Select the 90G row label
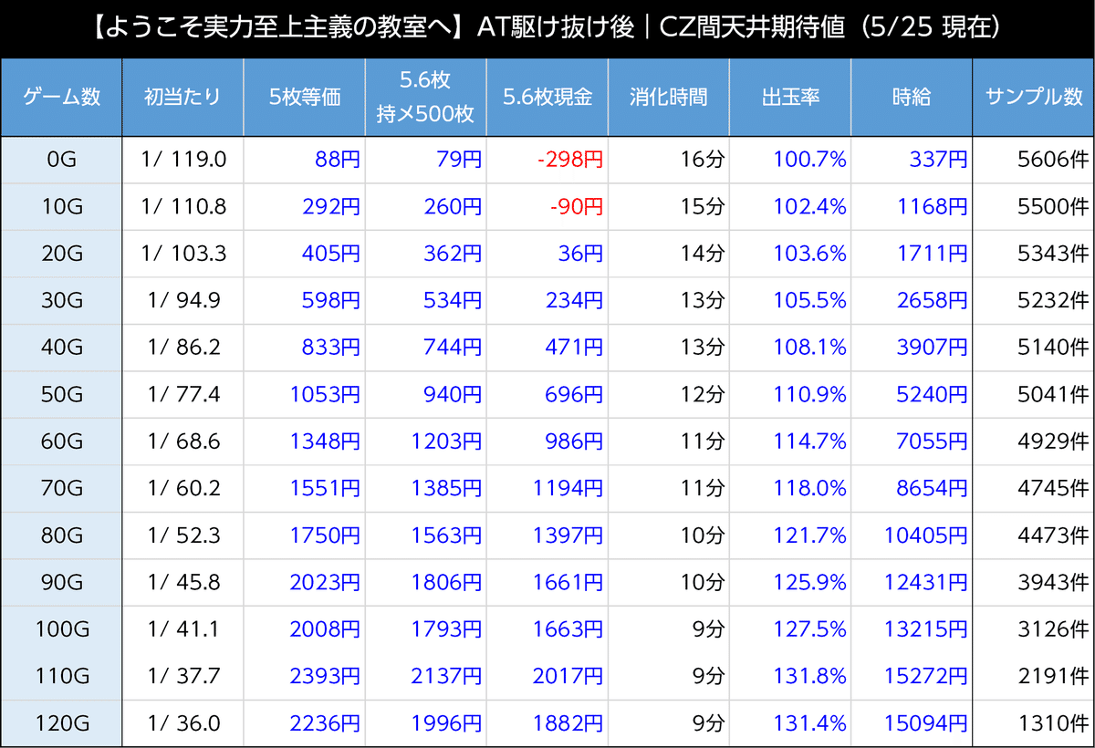 pyautogui.click(x=61, y=583)
